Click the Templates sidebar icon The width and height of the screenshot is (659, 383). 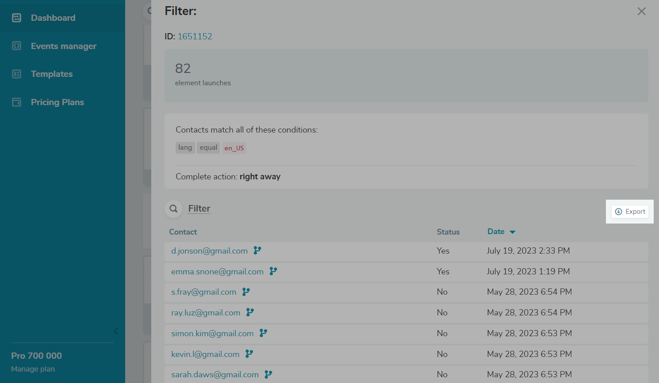coord(16,74)
